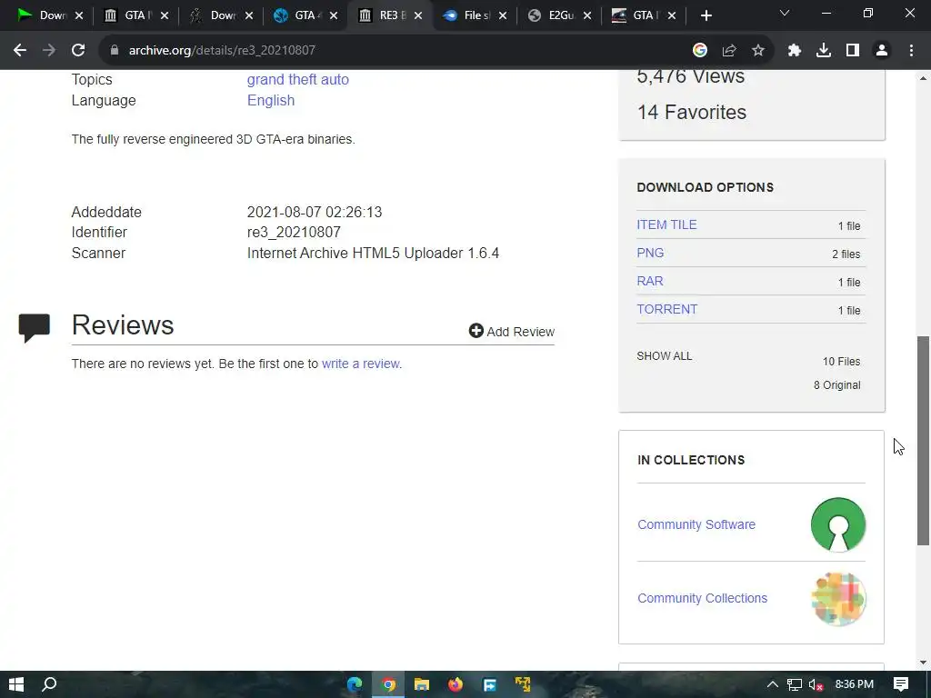Click the Chrome taskbar icon
The height and width of the screenshot is (698, 931).
coord(388,684)
